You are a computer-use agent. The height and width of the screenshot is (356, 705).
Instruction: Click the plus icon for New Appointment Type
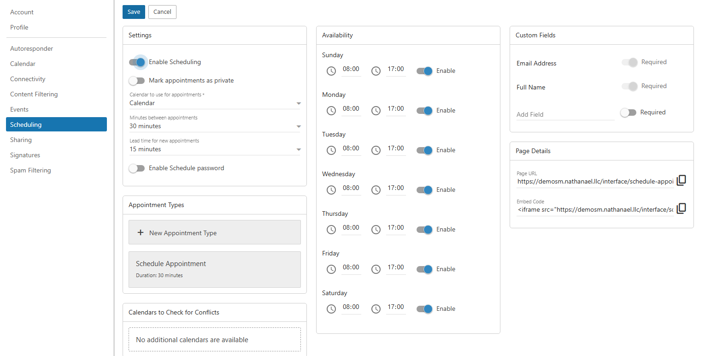pyautogui.click(x=141, y=232)
